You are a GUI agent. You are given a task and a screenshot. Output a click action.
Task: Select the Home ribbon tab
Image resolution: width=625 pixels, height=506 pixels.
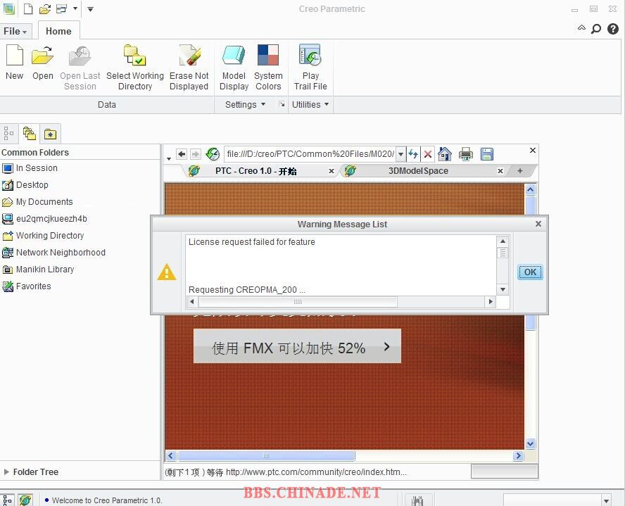click(x=58, y=31)
